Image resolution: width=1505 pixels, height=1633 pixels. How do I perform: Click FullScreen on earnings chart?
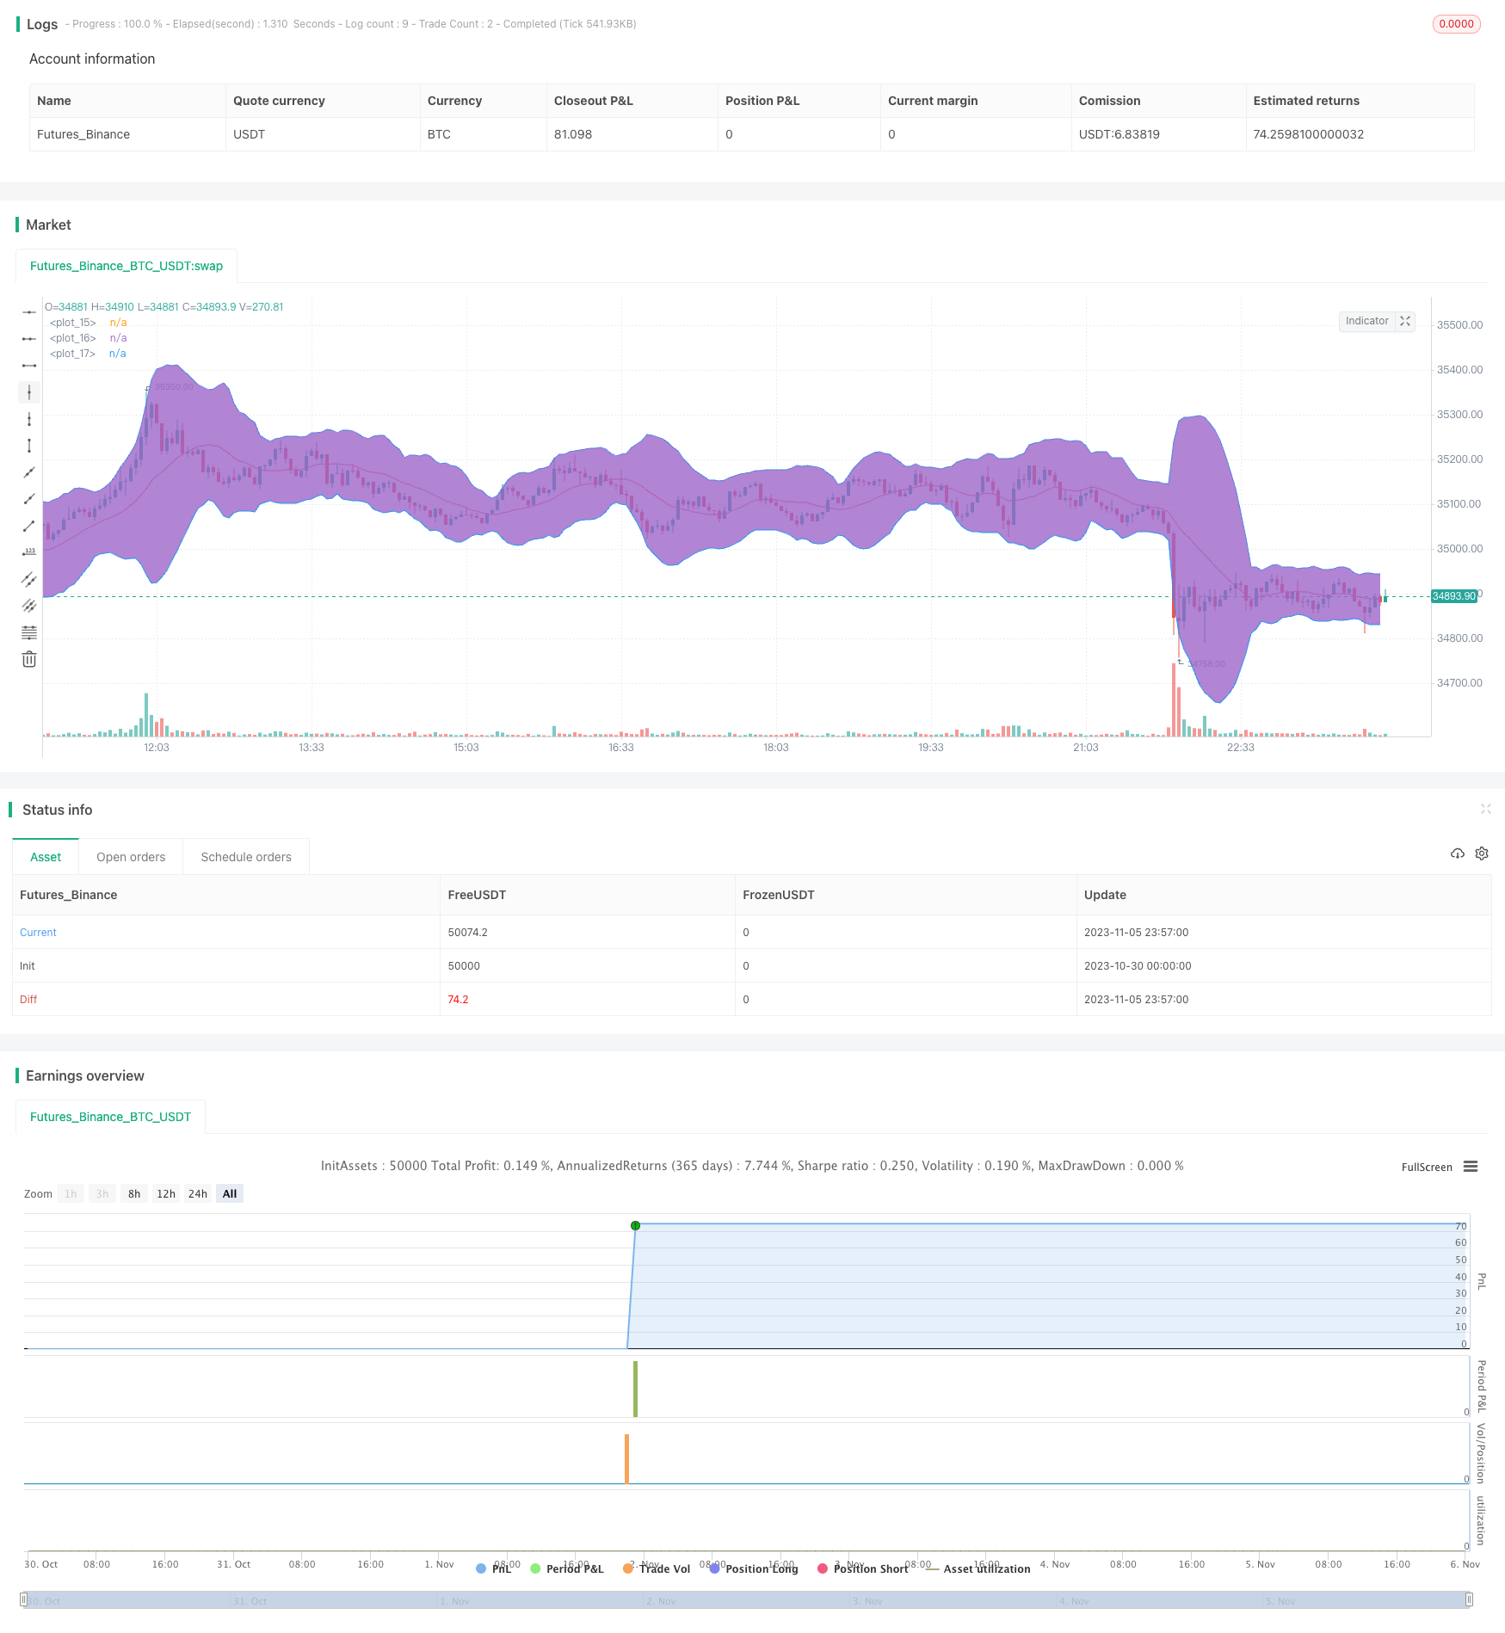coord(1427,1168)
